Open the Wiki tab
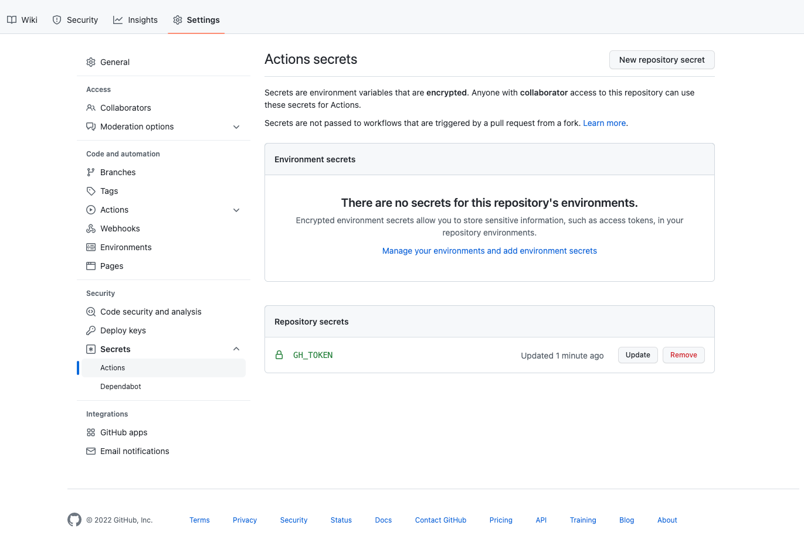Viewport: 804px width, 556px height. pyautogui.click(x=22, y=20)
